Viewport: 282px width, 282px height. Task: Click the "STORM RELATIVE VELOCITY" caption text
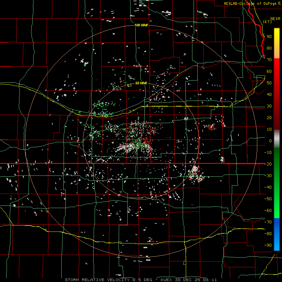pos(97,280)
